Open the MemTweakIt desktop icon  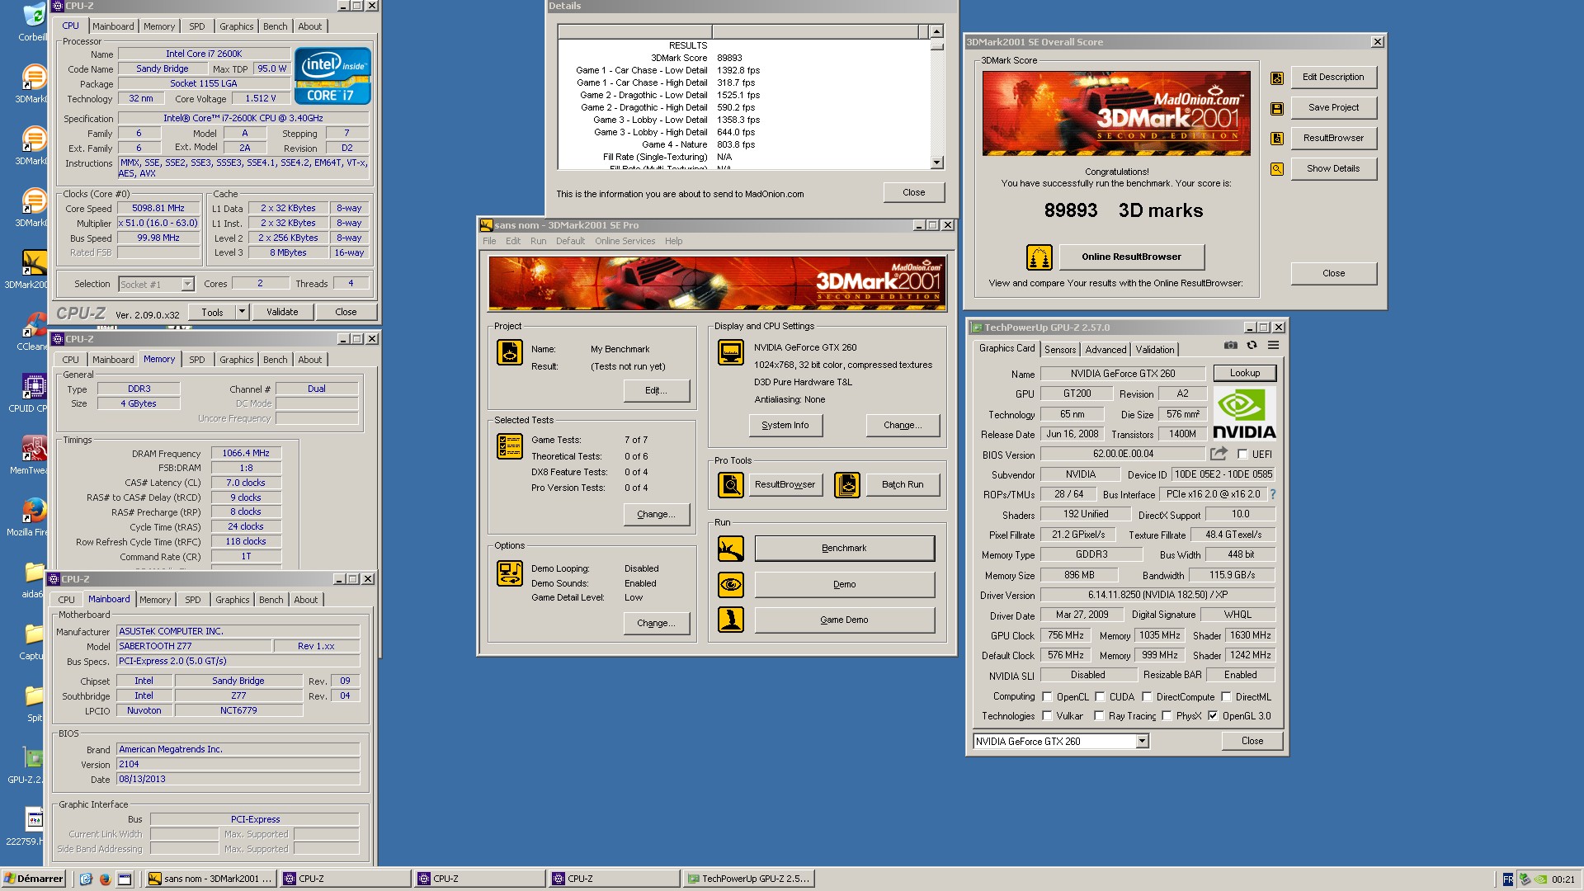34,449
